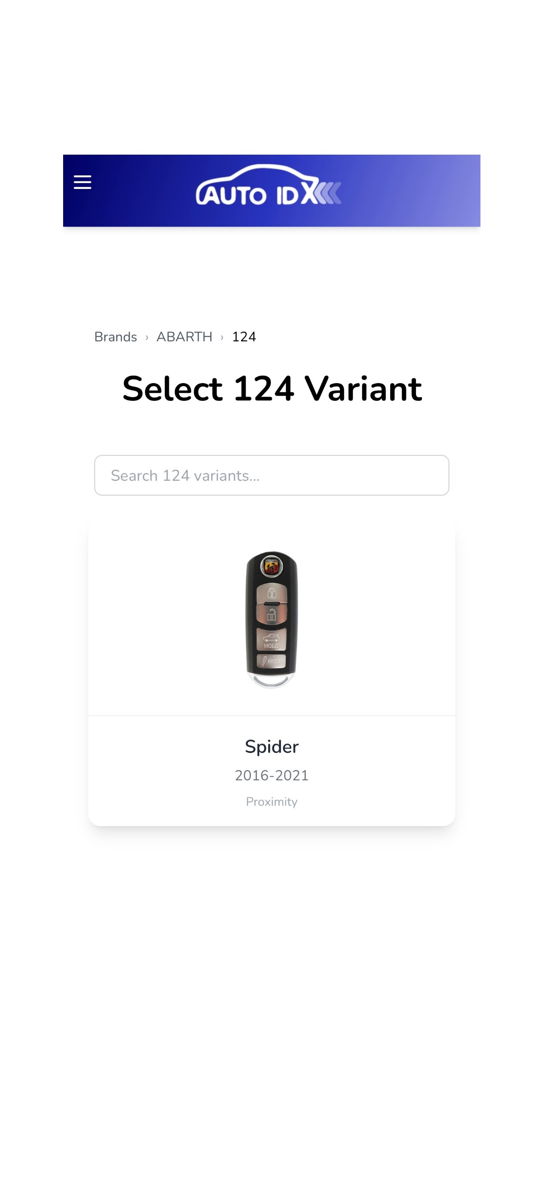Click the Select 124 Variant heading
544x1177 pixels.
click(x=272, y=389)
